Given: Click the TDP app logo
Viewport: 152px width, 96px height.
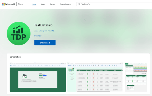Looking at the screenshot, I should click(19, 33).
